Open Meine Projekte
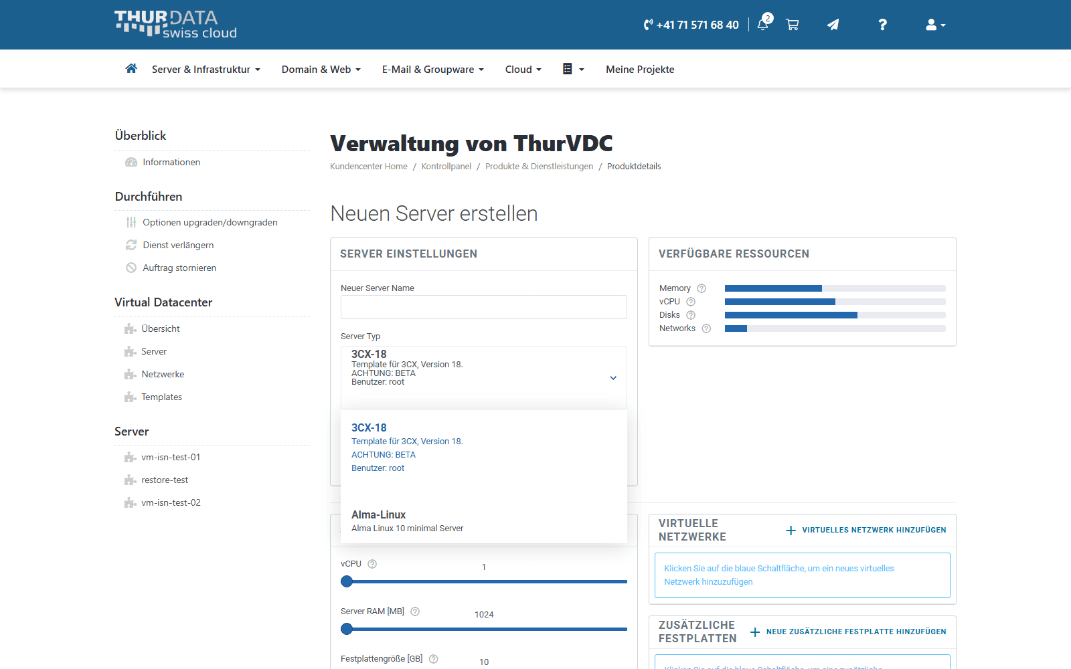The height and width of the screenshot is (669, 1071). (x=640, y=70)
